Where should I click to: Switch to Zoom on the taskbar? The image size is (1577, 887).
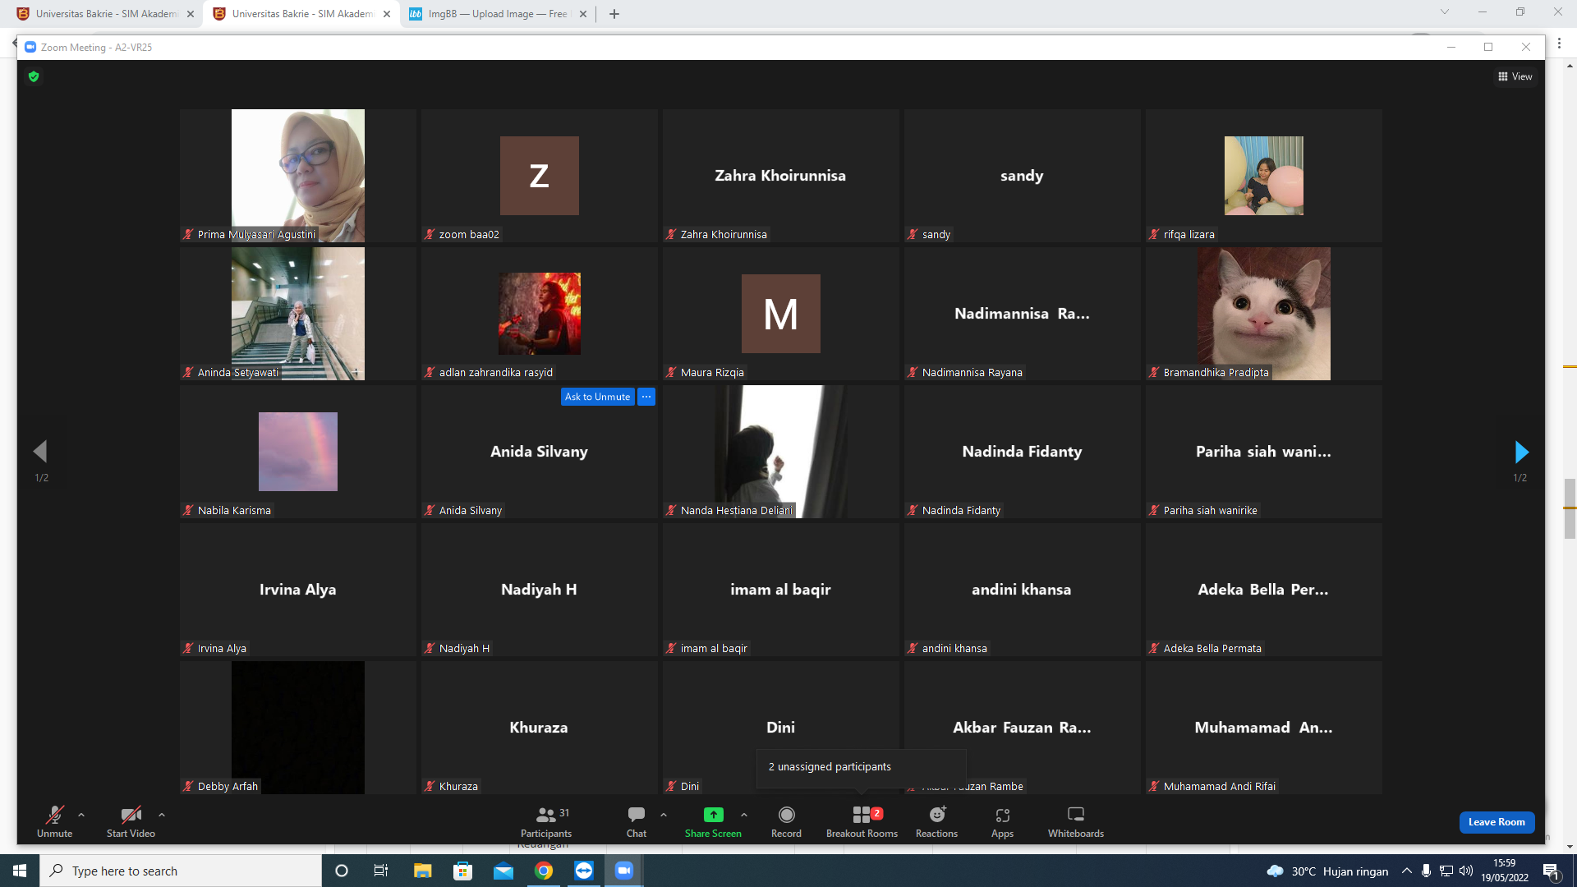[x=624, y=871]
